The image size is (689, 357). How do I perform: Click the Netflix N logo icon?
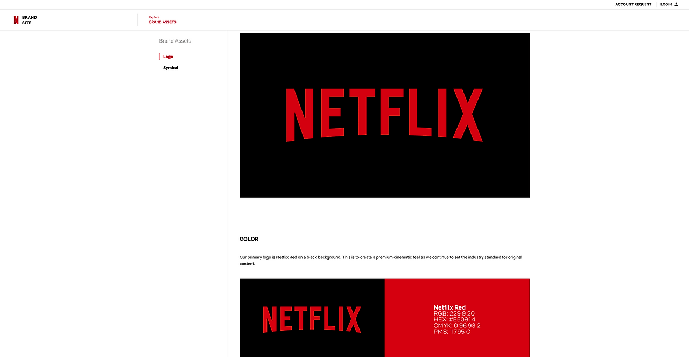16,20
